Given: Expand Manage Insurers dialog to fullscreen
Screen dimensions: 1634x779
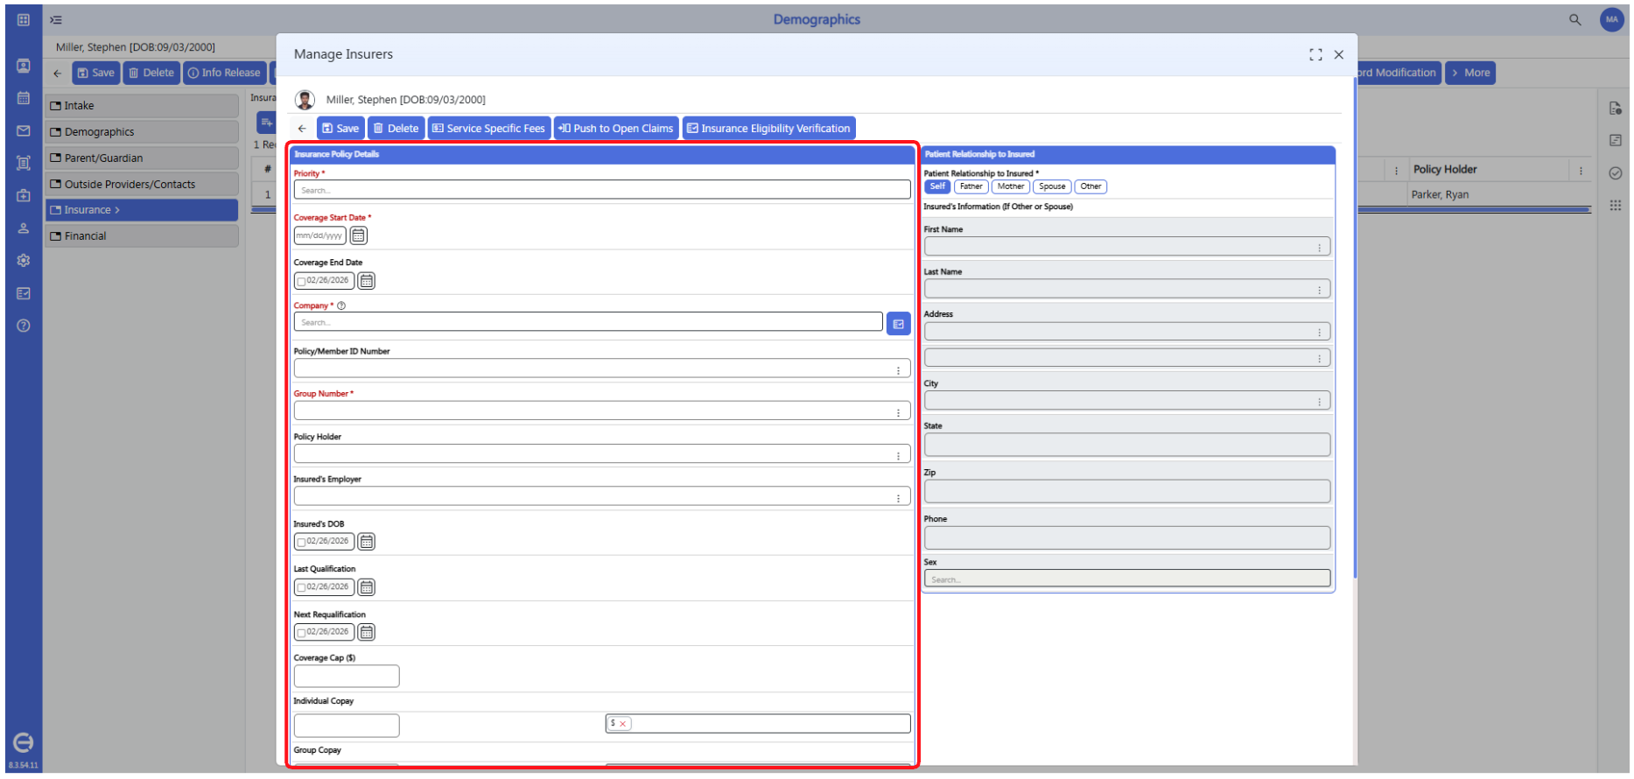Looking at the screenshot, I should pyautogui.click(x=1315, y=54).
